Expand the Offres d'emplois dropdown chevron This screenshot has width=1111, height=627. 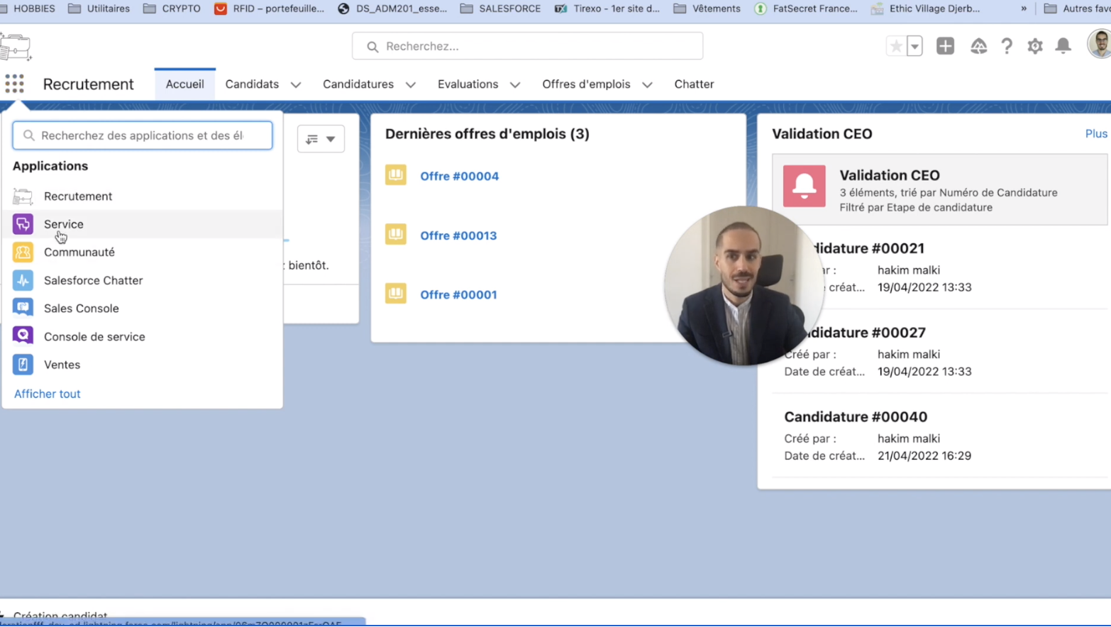coord(647,84)
